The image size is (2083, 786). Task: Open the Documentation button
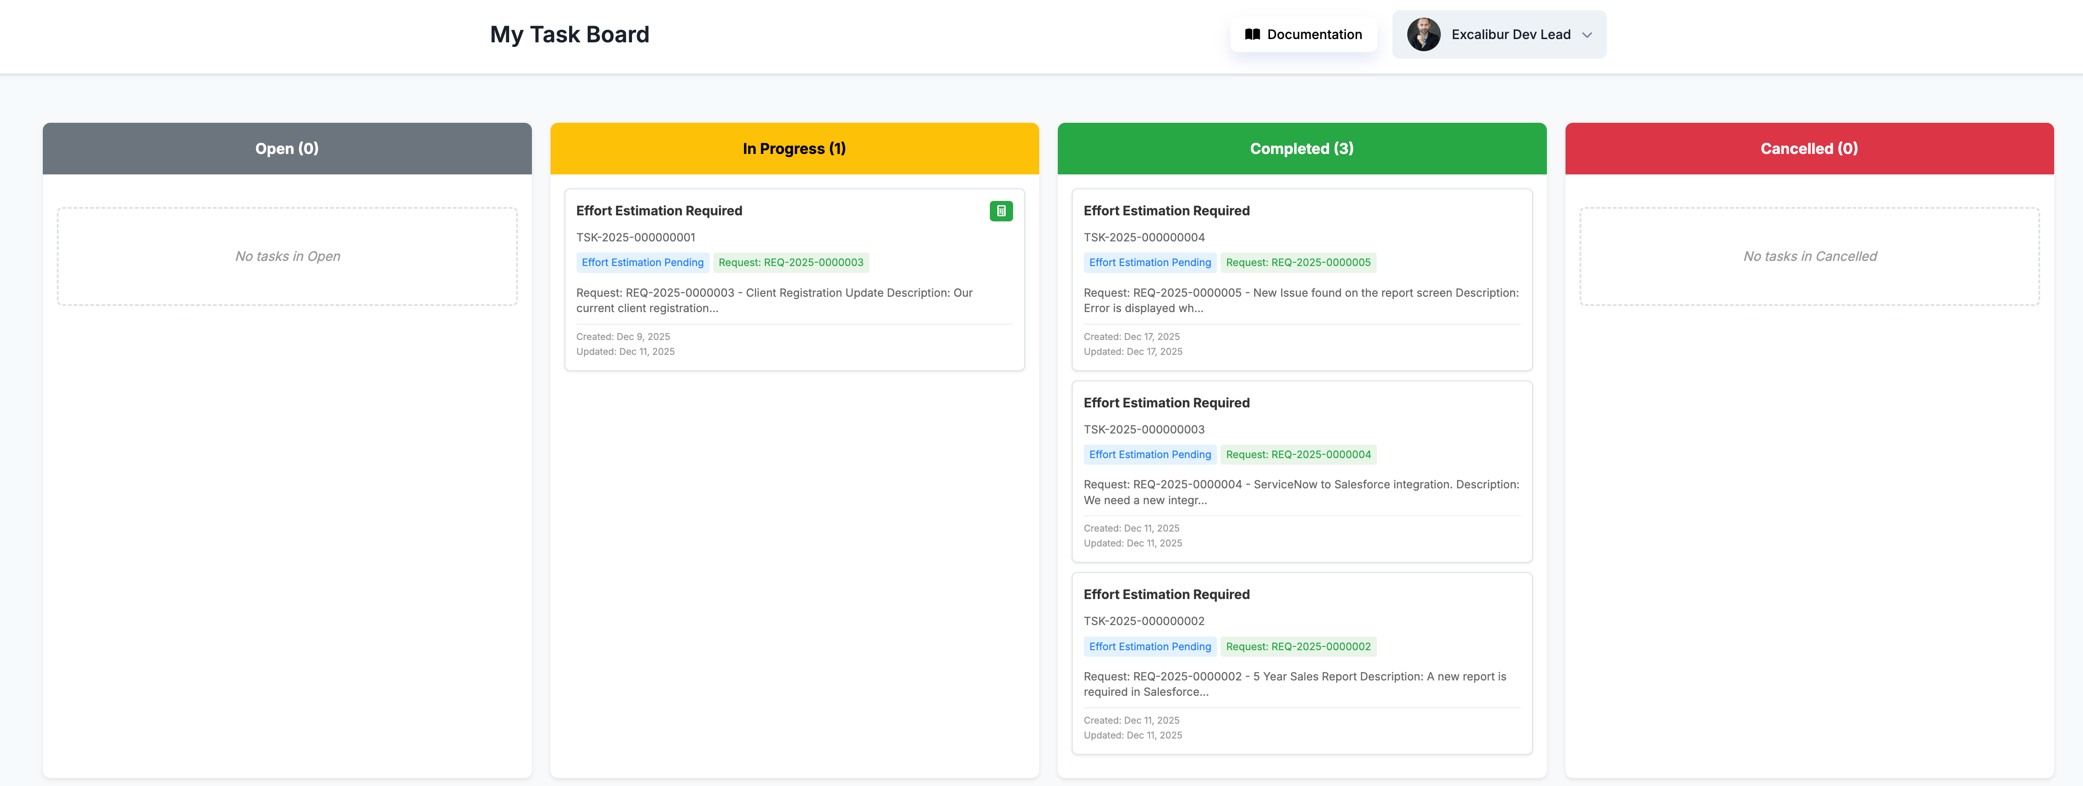pos(1303,35)
